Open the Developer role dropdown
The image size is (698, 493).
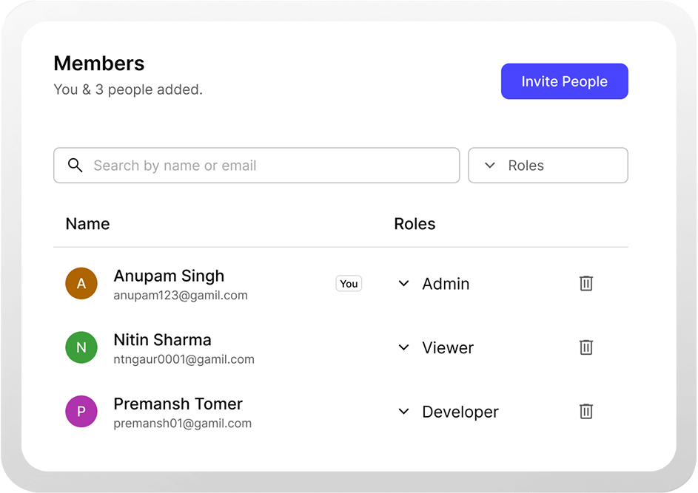point(449,412)
